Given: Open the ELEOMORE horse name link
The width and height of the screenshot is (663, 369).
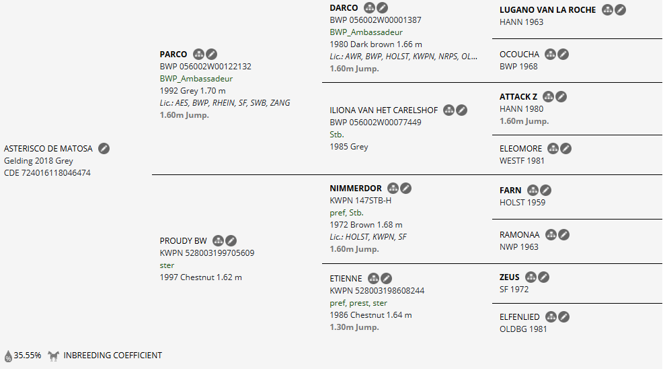Looking at the screenshot, I should [520, 149].
